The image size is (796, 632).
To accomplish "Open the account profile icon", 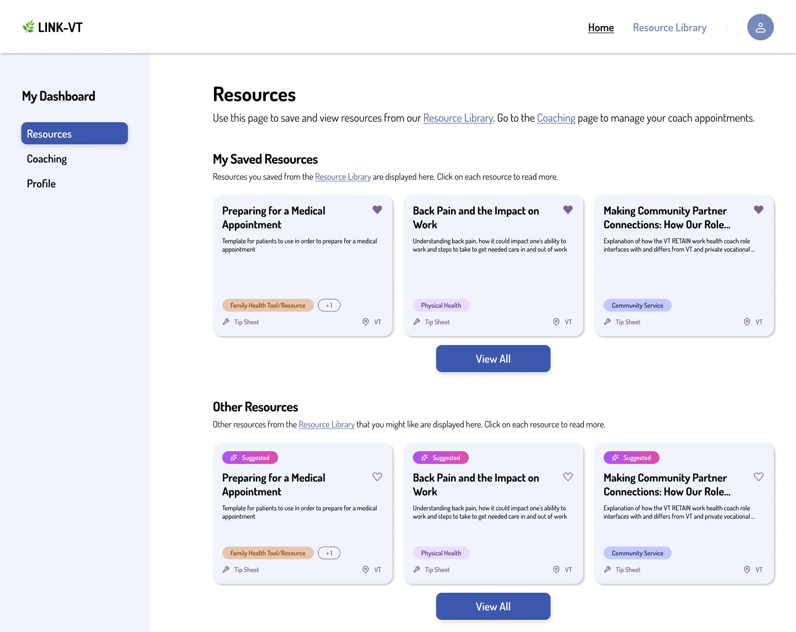I will [x=761, y=27].
